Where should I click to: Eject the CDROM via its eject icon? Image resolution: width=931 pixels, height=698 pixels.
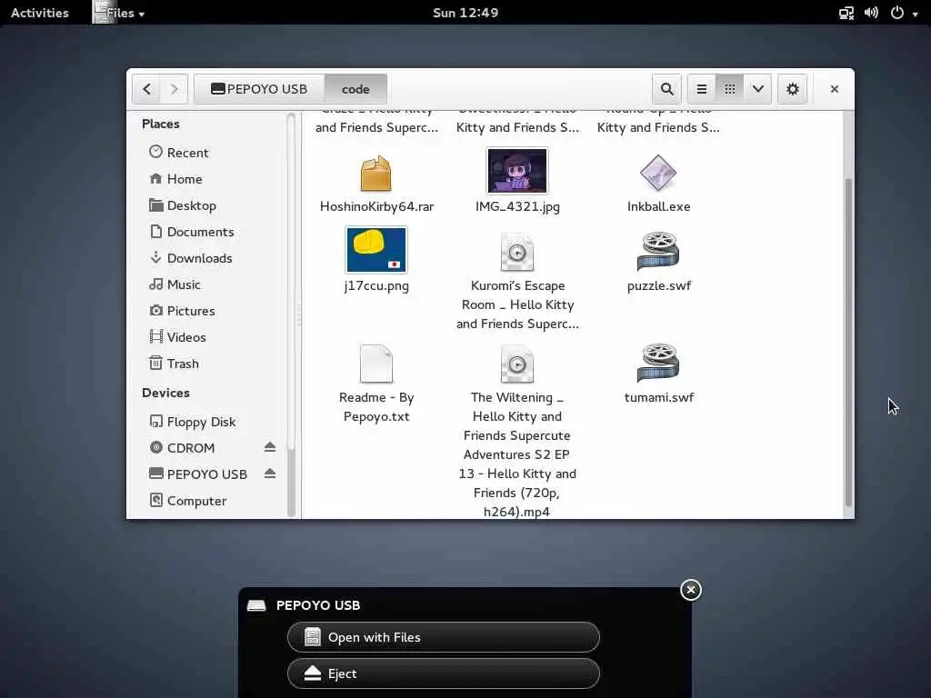pyautogui.click(x=270, y=447)
